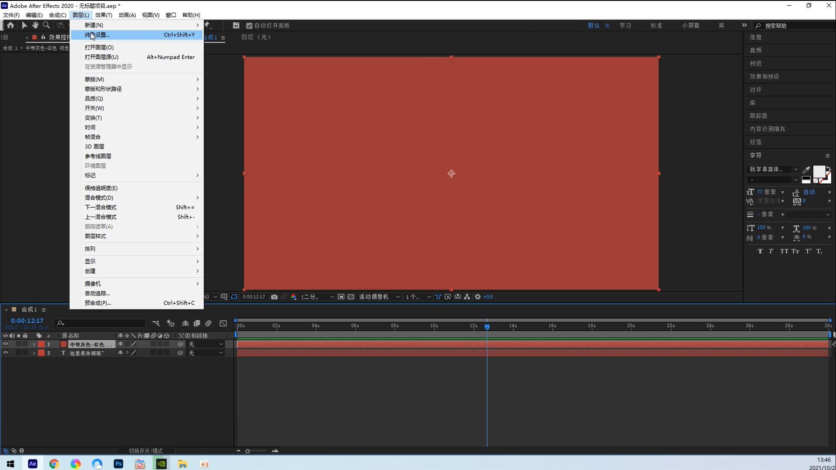836x470 pixels.
Task: Expand layer 1 properties arrow
Action: point(34,344)
